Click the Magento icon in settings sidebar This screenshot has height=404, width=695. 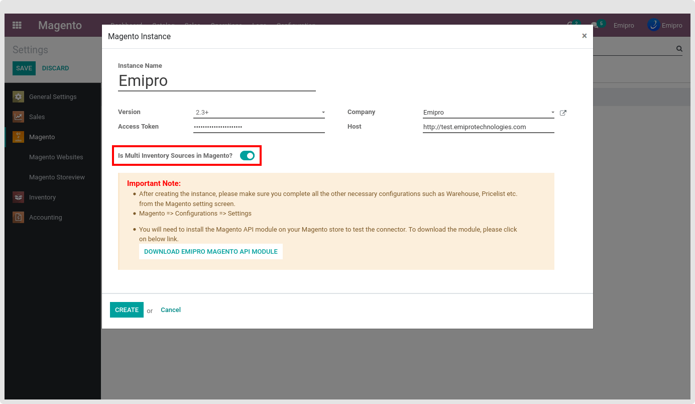click(18, 137)
